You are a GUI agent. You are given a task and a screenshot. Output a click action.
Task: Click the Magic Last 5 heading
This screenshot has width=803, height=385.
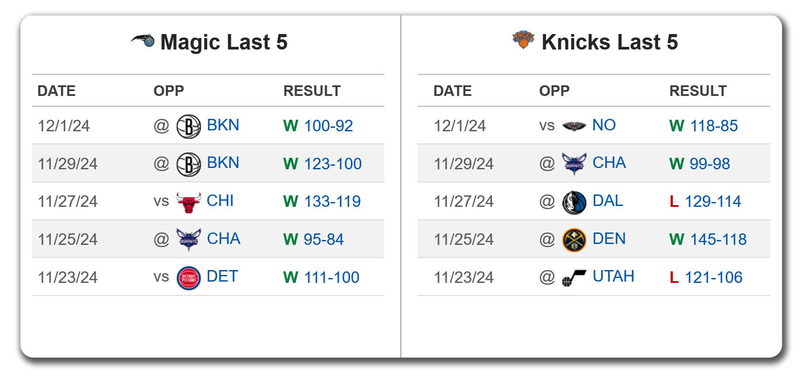[224, 42]
